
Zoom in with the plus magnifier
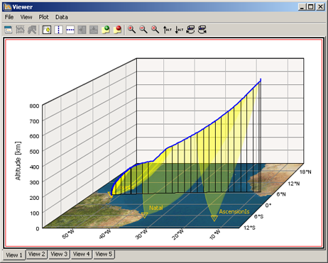pyautogui.click(x=131, y=30)
